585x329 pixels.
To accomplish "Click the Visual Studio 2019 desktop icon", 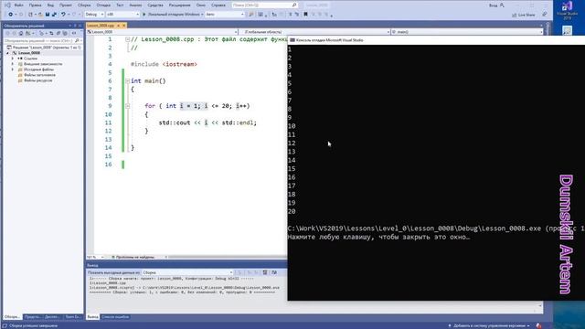I will pos(567,10).
